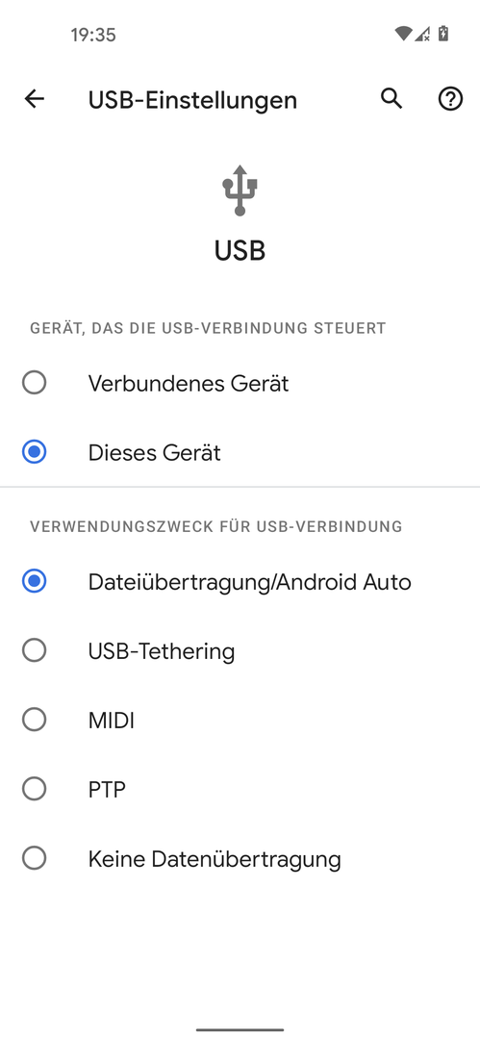Tap the USB trident symbol icon
The image size is (480, 1039).
click(240, 190)
